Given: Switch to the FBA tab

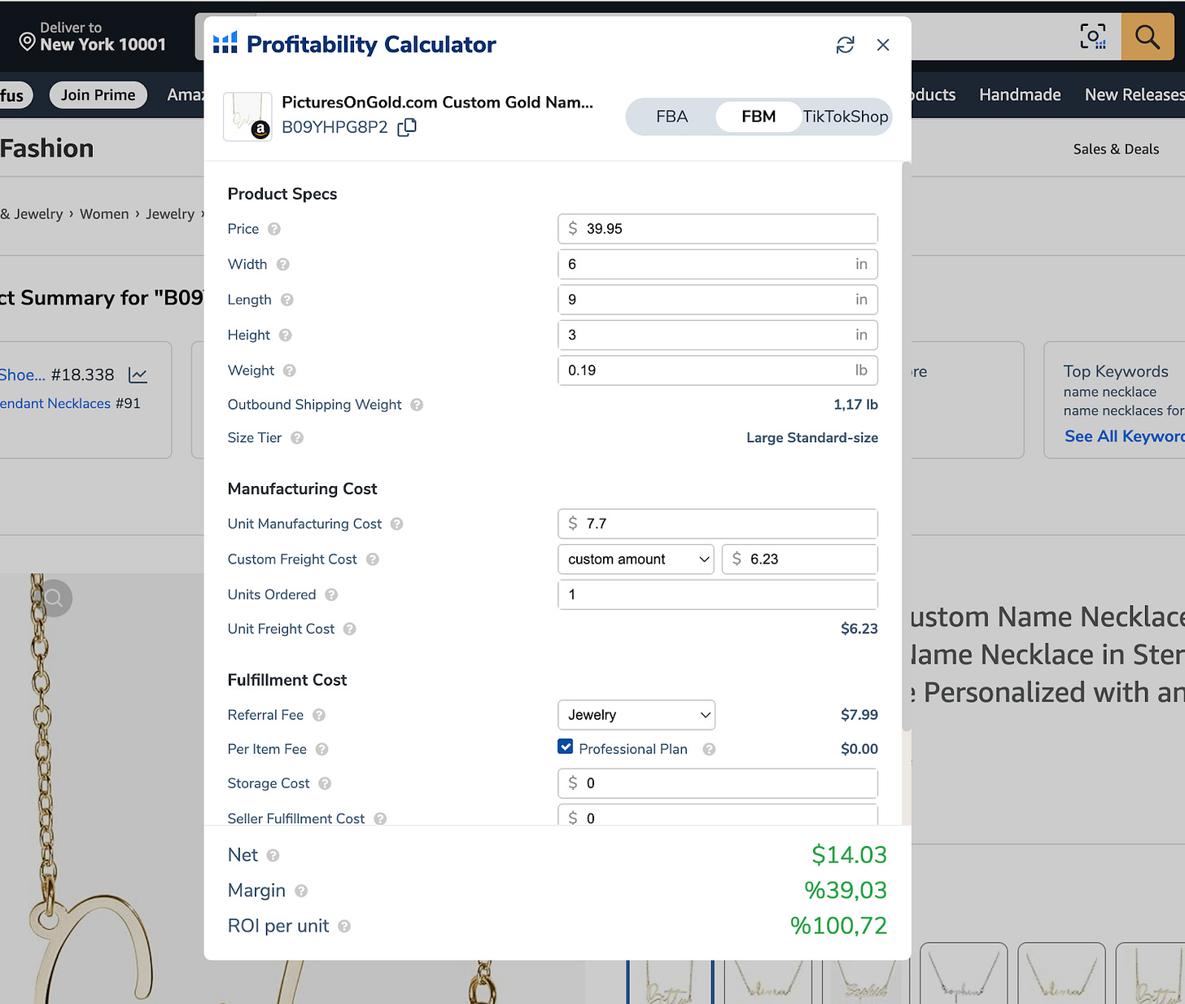Looking at the screenshot, I should [x=672, y=116].
